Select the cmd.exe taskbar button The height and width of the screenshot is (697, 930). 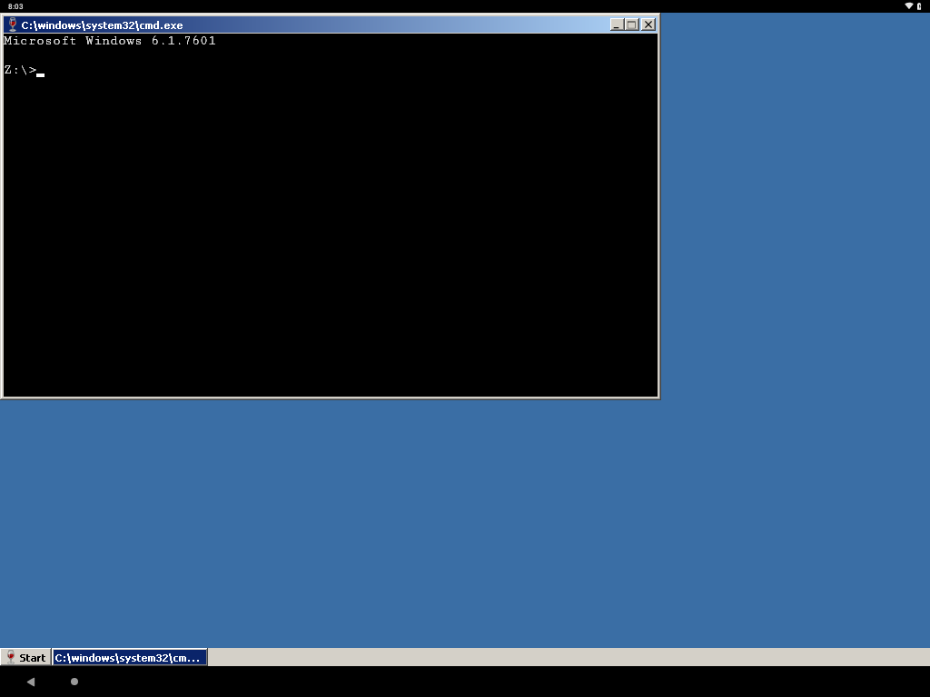(x=130, y=658)
